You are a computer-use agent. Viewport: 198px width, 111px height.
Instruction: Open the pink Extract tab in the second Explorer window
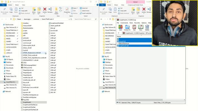coord(136,2)
